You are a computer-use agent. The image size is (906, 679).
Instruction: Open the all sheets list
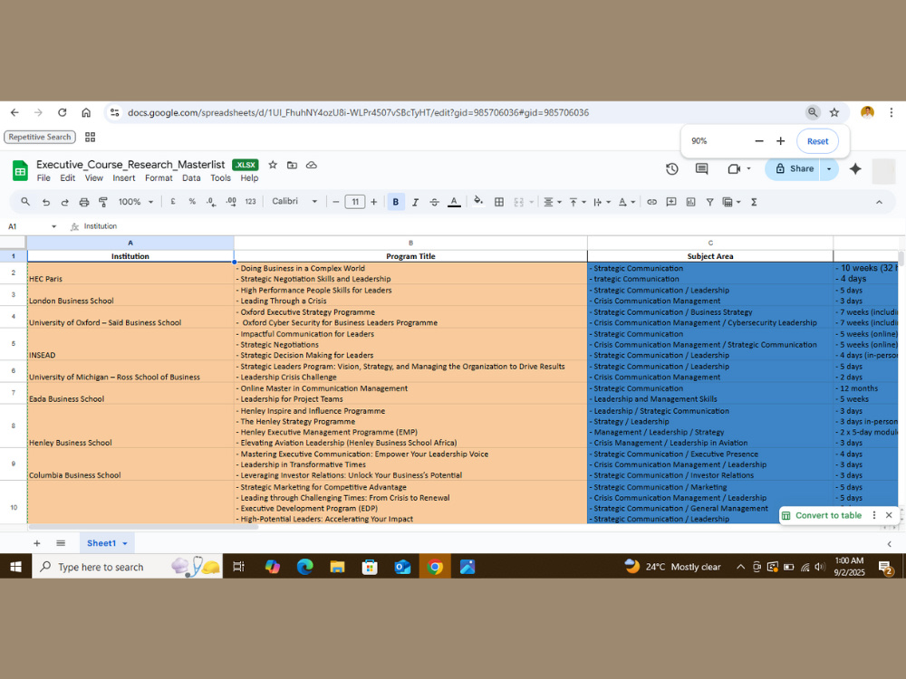point(61,543)
